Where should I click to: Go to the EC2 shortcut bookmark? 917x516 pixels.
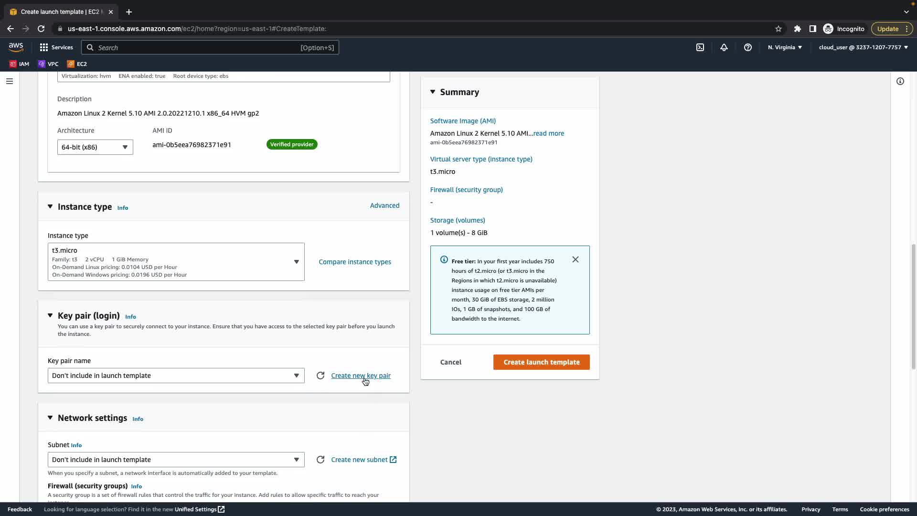pos(77,64)
